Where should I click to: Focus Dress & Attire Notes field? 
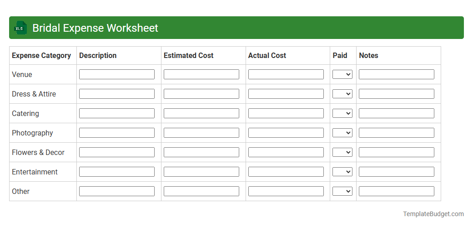click(397, 94)
